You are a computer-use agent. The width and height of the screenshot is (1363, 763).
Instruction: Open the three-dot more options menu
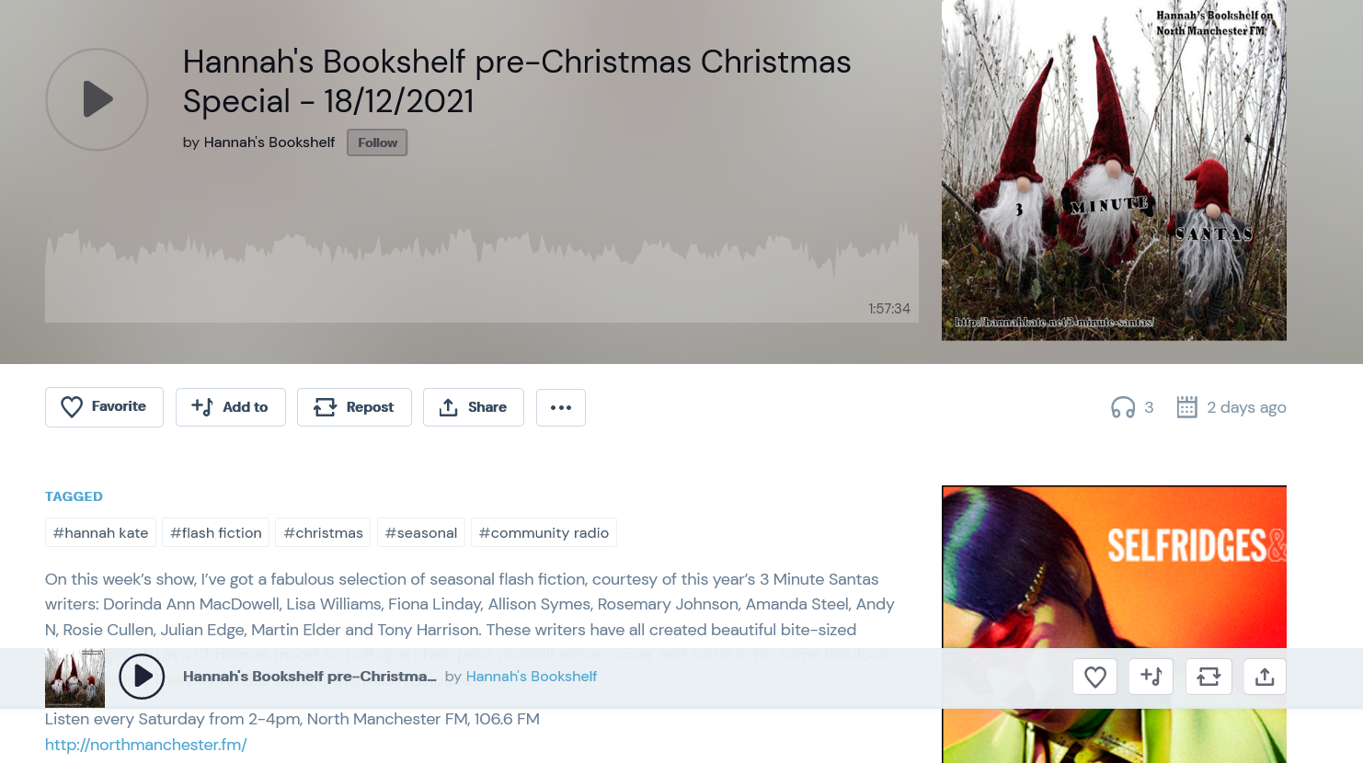[x=561, y=407]
